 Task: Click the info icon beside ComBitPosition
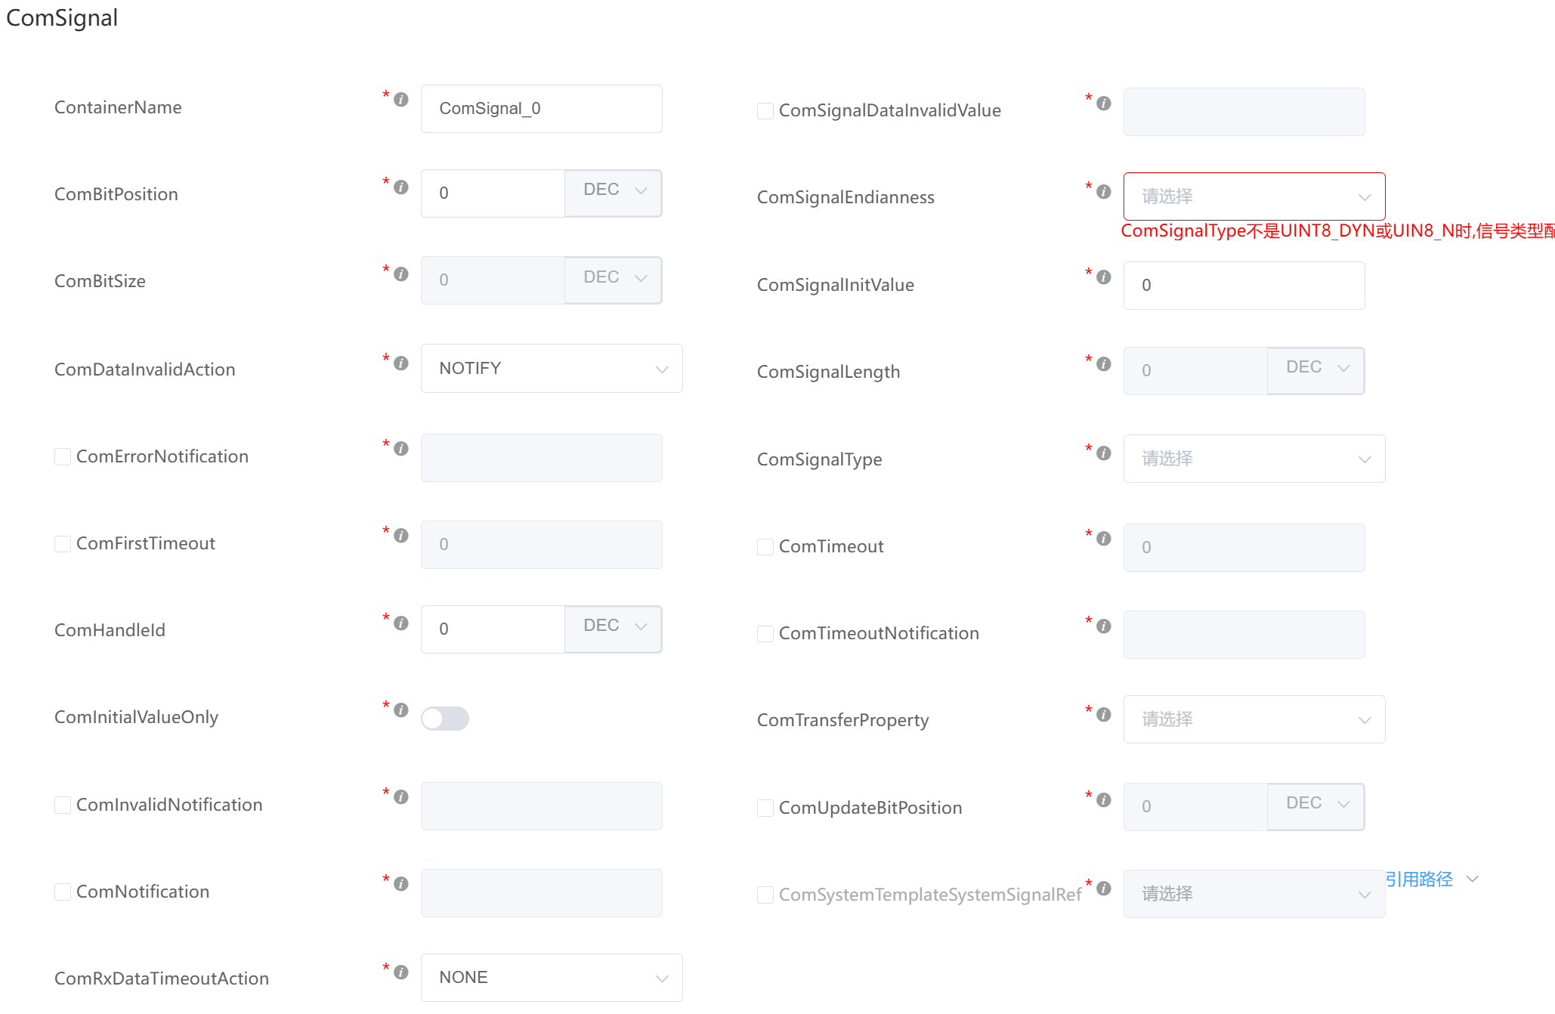pyautogui.click(x=400, y=186)
